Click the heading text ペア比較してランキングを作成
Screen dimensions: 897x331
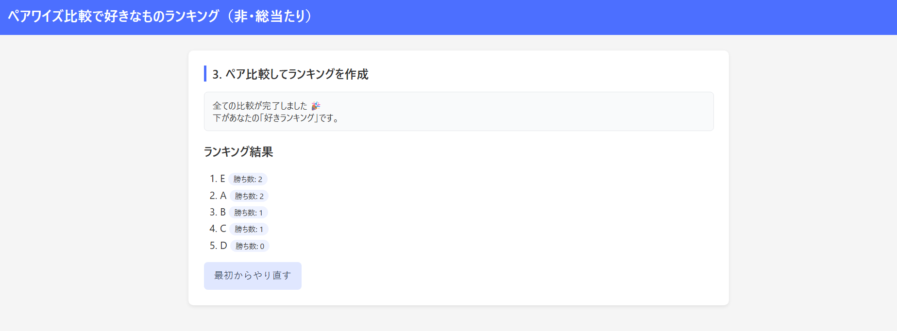pos(297,74)
